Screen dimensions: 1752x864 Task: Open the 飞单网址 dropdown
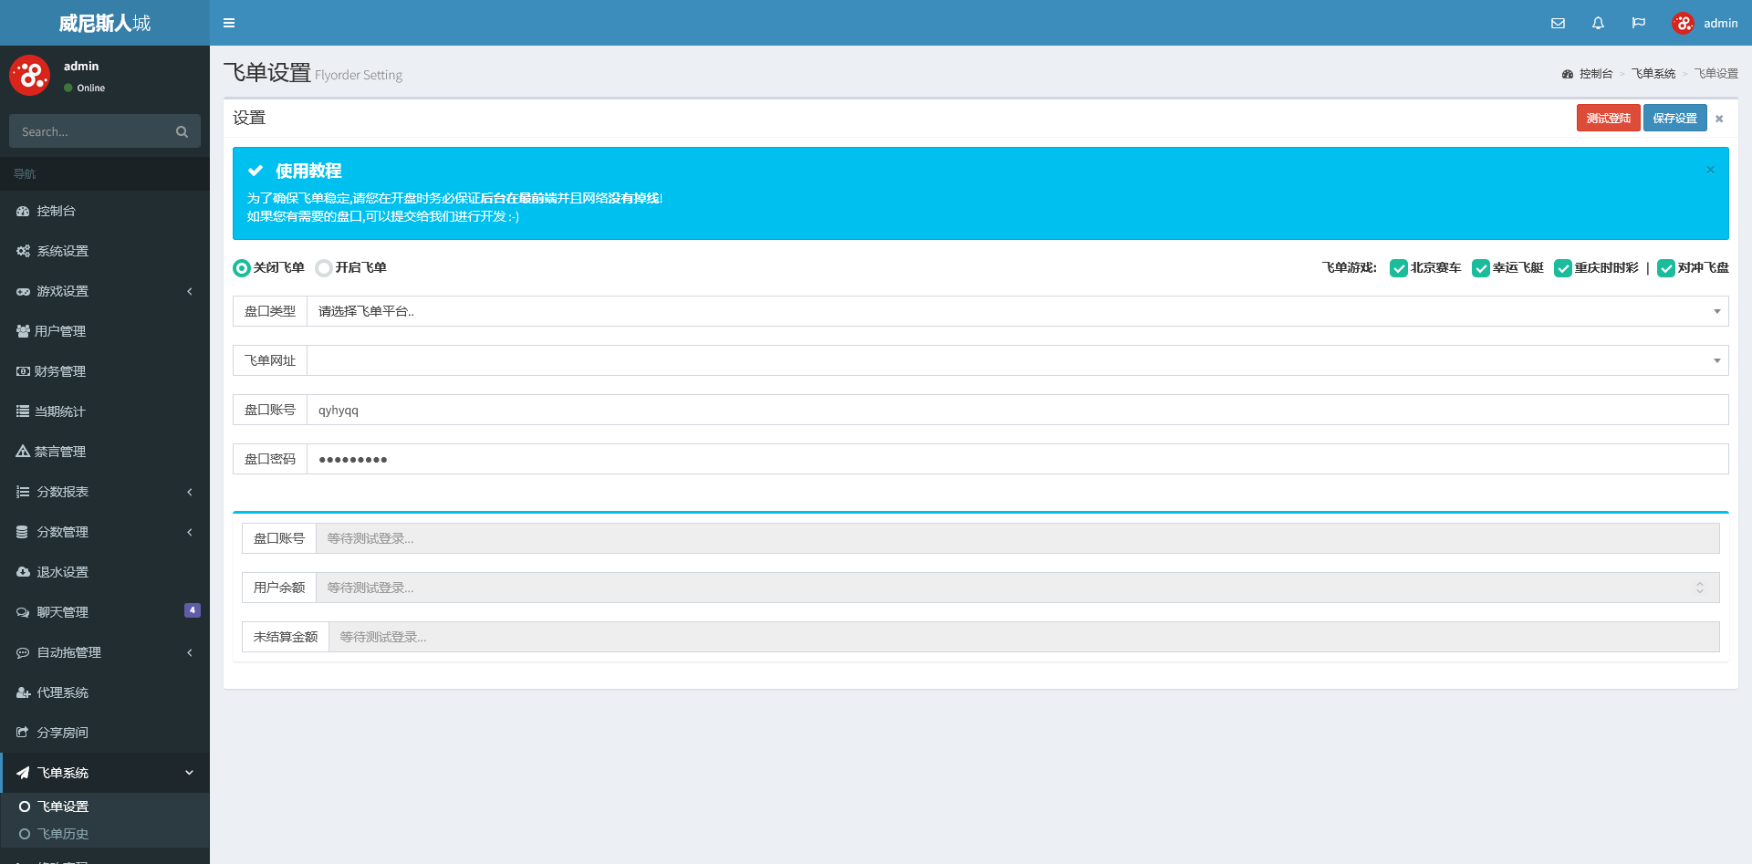1017,360
